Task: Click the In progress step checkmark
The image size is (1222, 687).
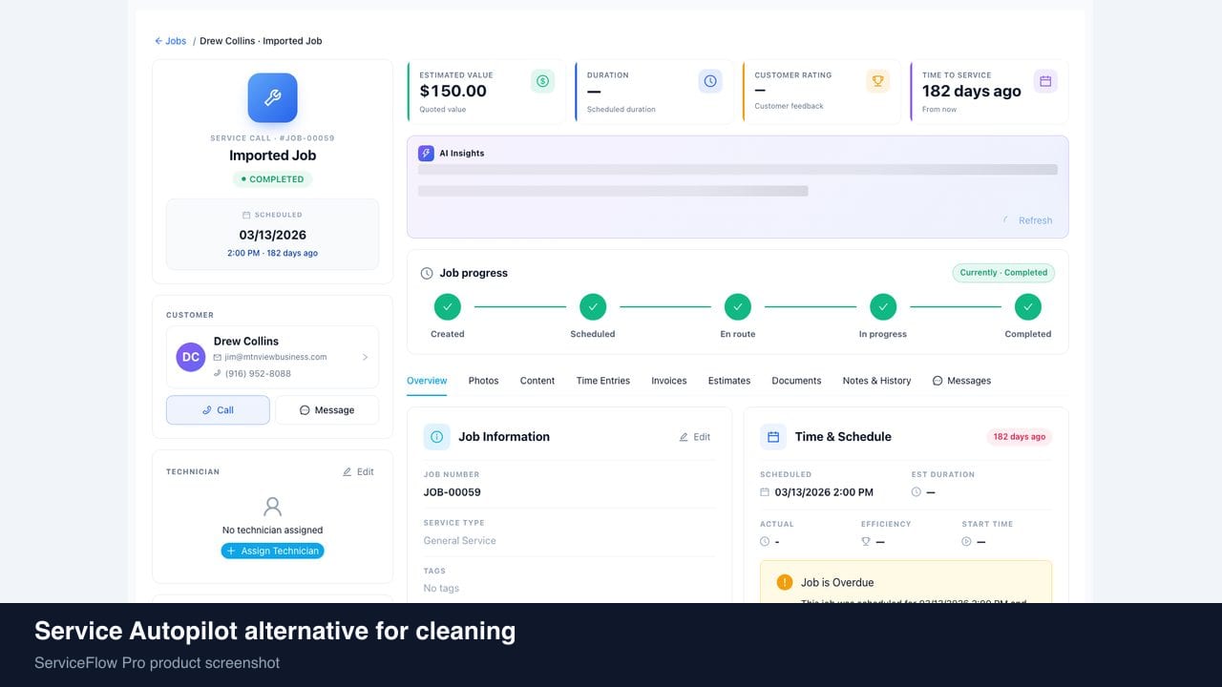Action: [x=883, y=306]
